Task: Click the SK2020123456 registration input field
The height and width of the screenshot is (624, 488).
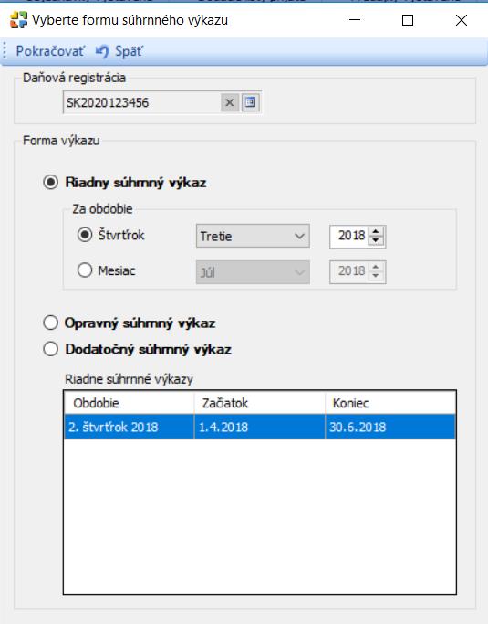Action: pos(141,102)
